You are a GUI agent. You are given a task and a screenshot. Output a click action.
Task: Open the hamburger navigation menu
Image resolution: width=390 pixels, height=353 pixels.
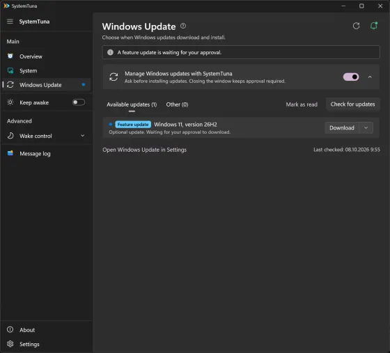10,22
